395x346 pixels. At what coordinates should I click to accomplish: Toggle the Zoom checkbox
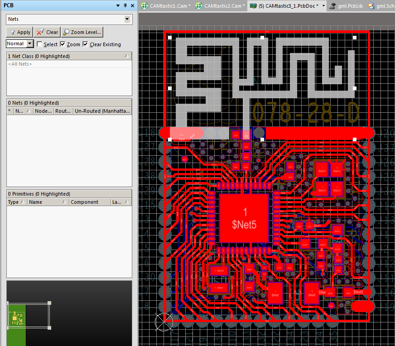[63, 44]
